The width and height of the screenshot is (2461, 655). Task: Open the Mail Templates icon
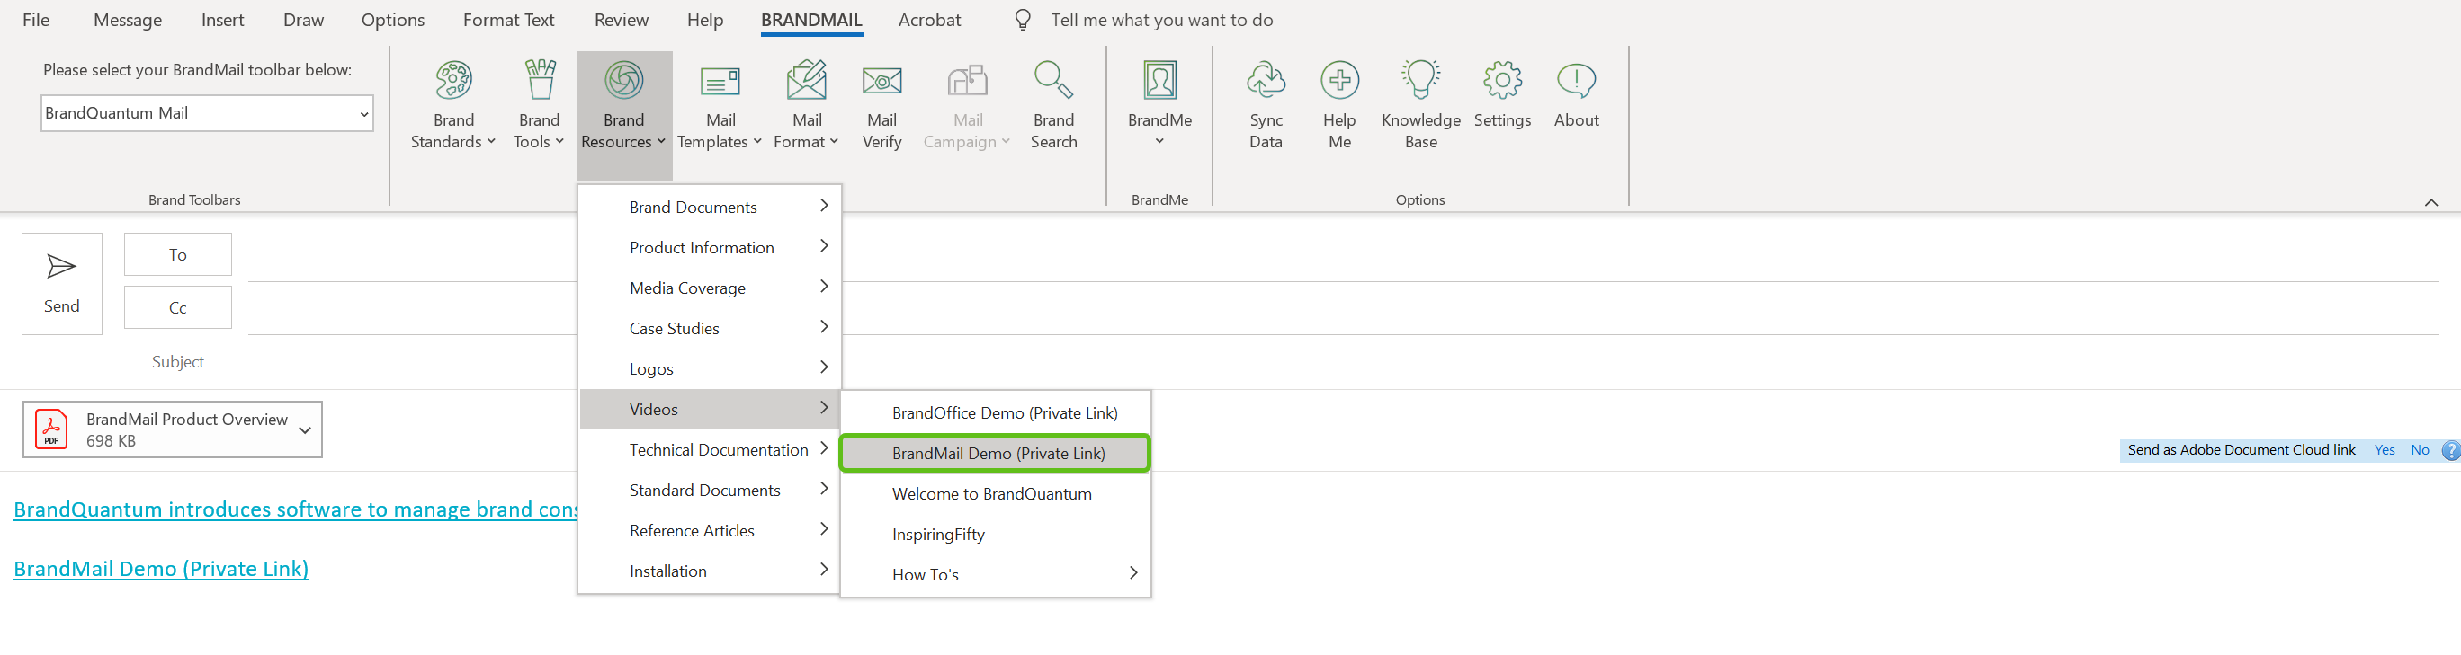[x=720, y=82]
